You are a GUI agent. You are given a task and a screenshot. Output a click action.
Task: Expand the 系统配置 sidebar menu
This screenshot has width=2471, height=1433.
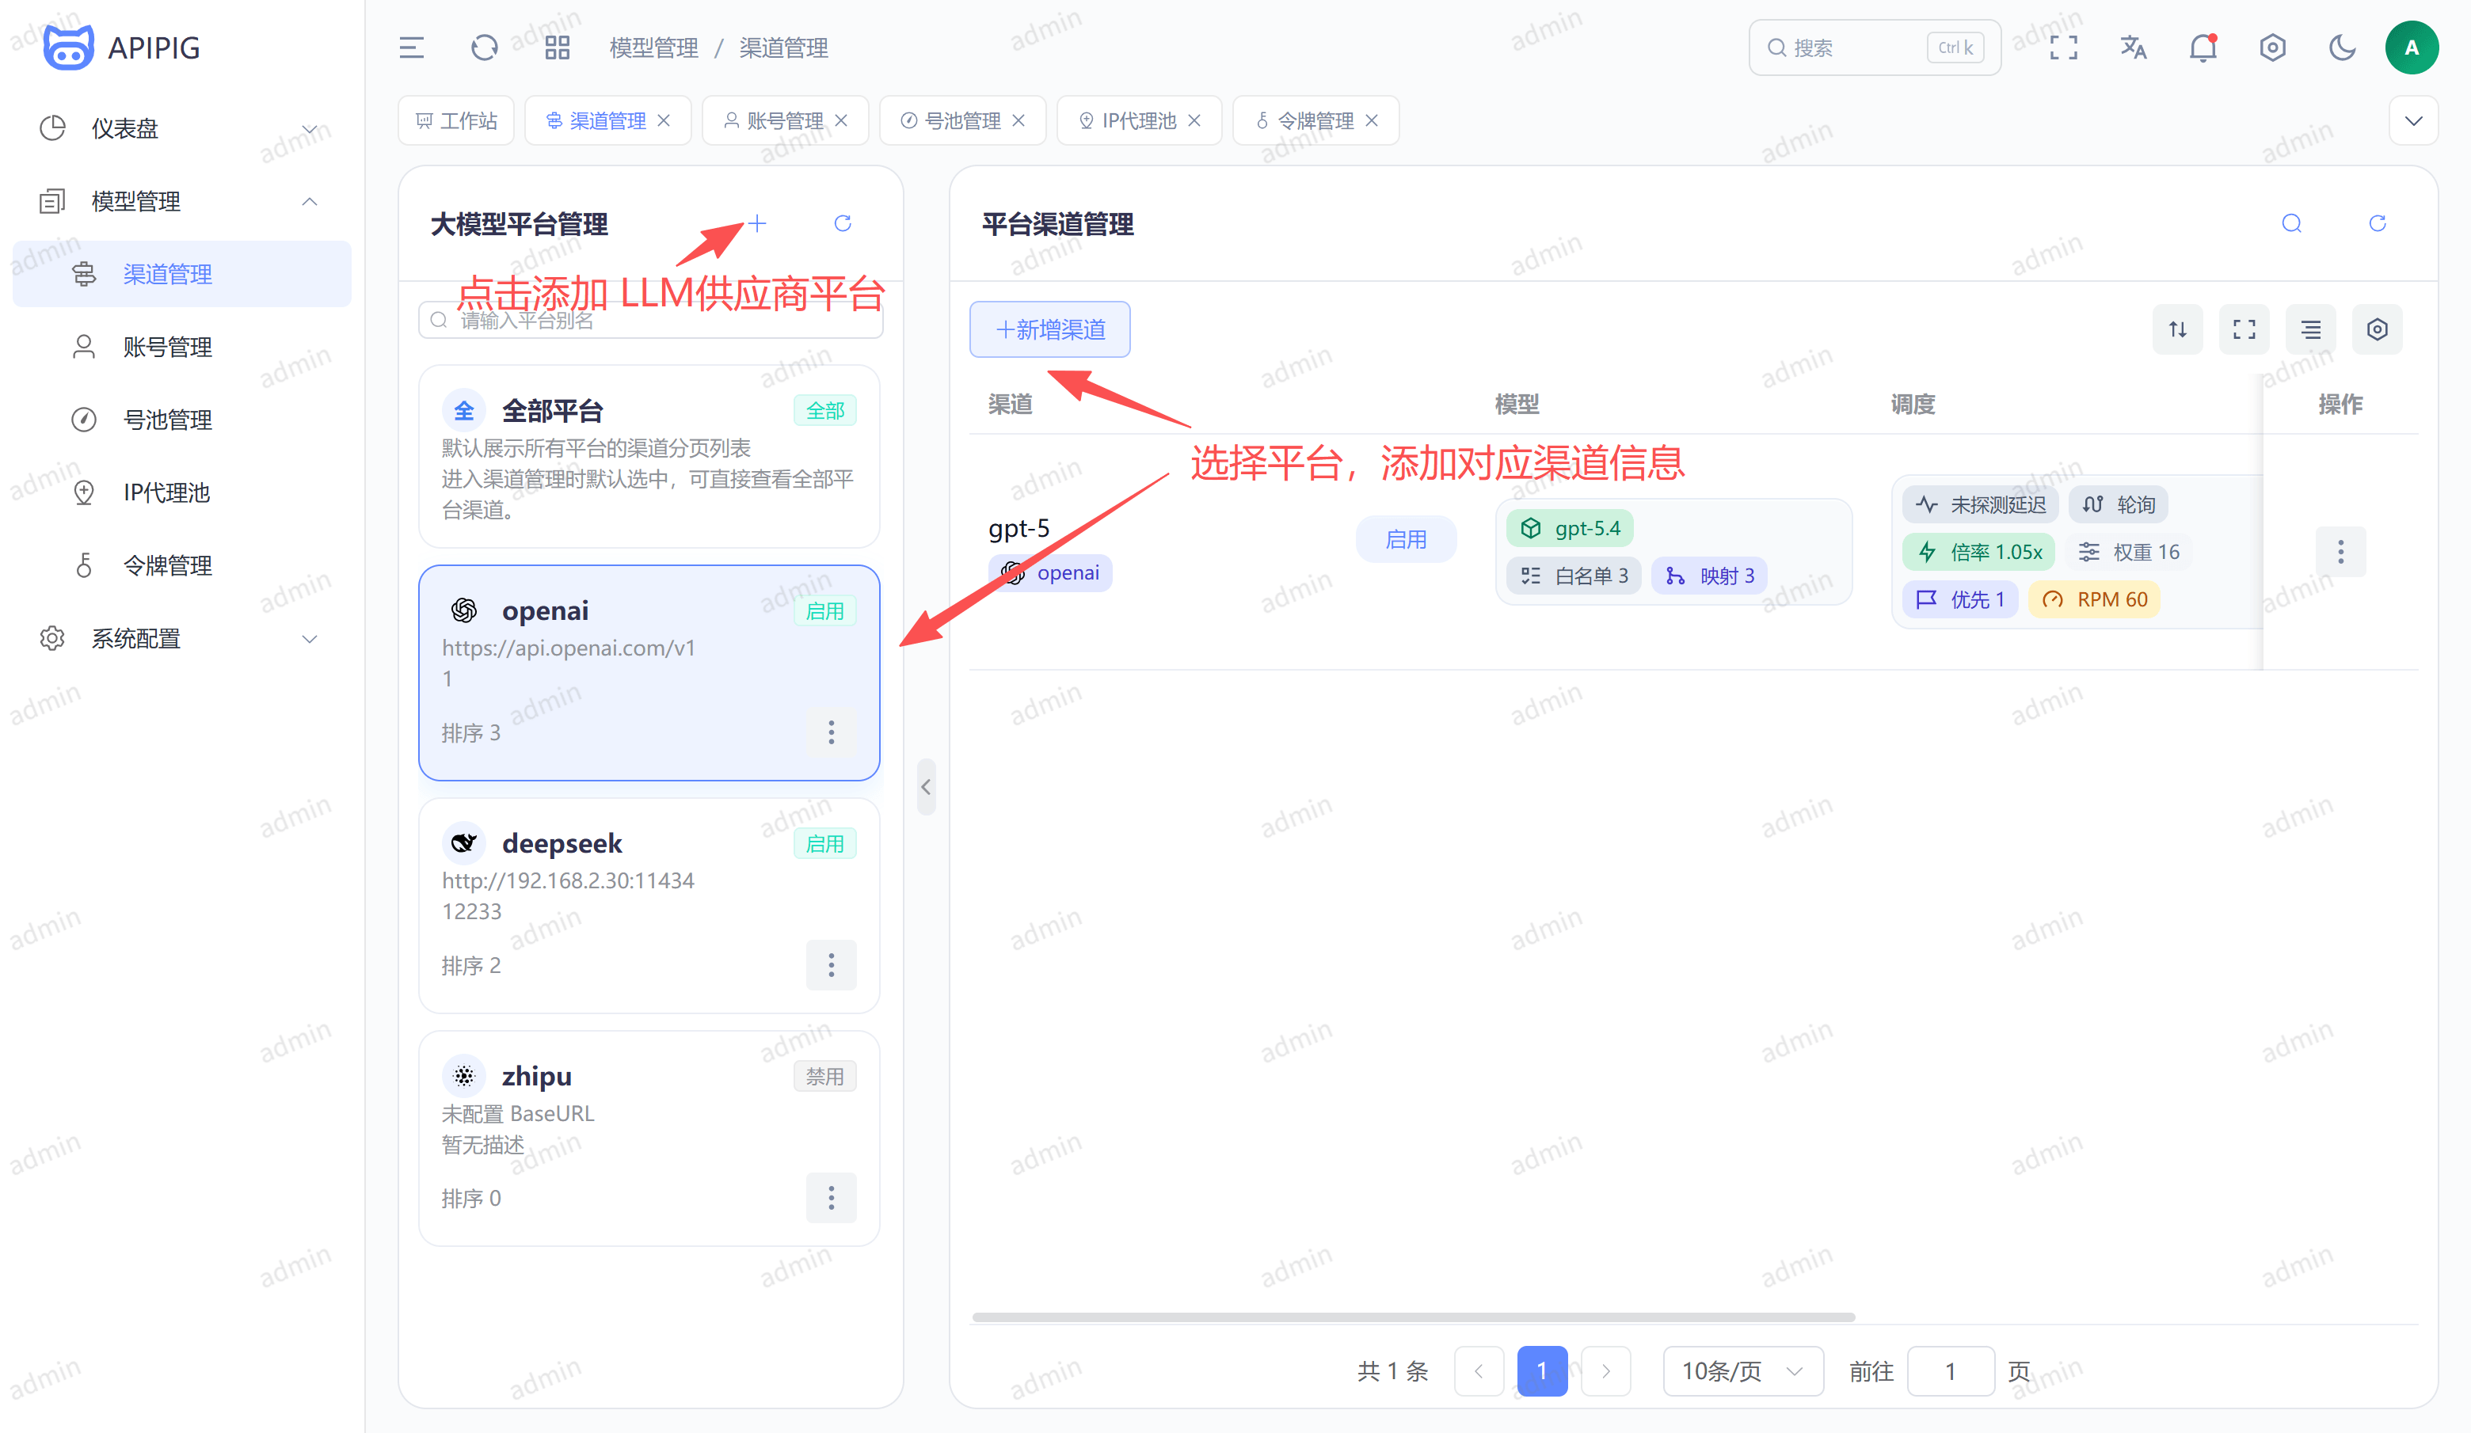[x=181, y=639]
